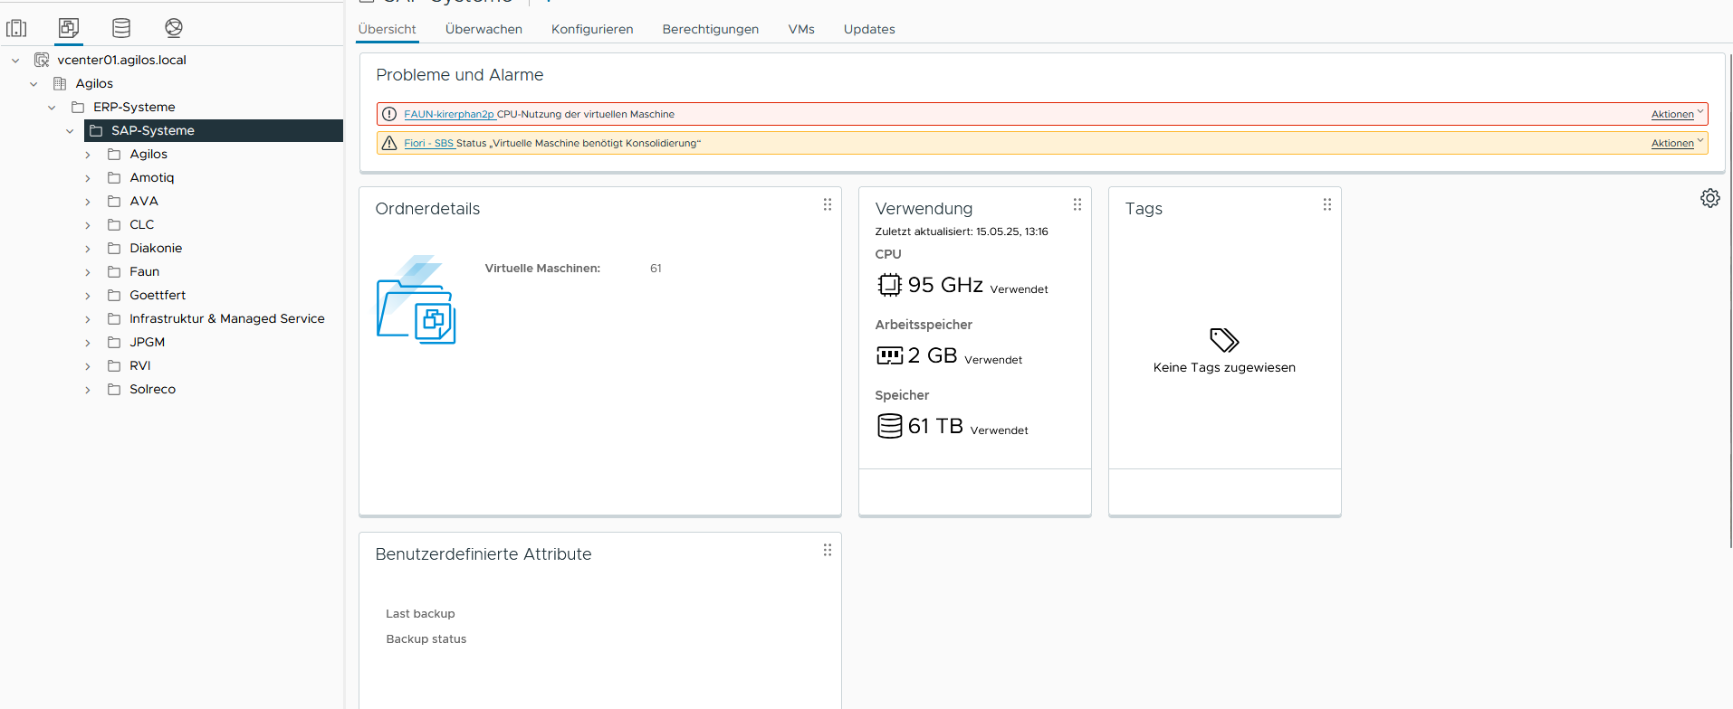This screenshot has width=1733, height=709.
Task: Click the Diakonie folder icon
Action: 114,248
